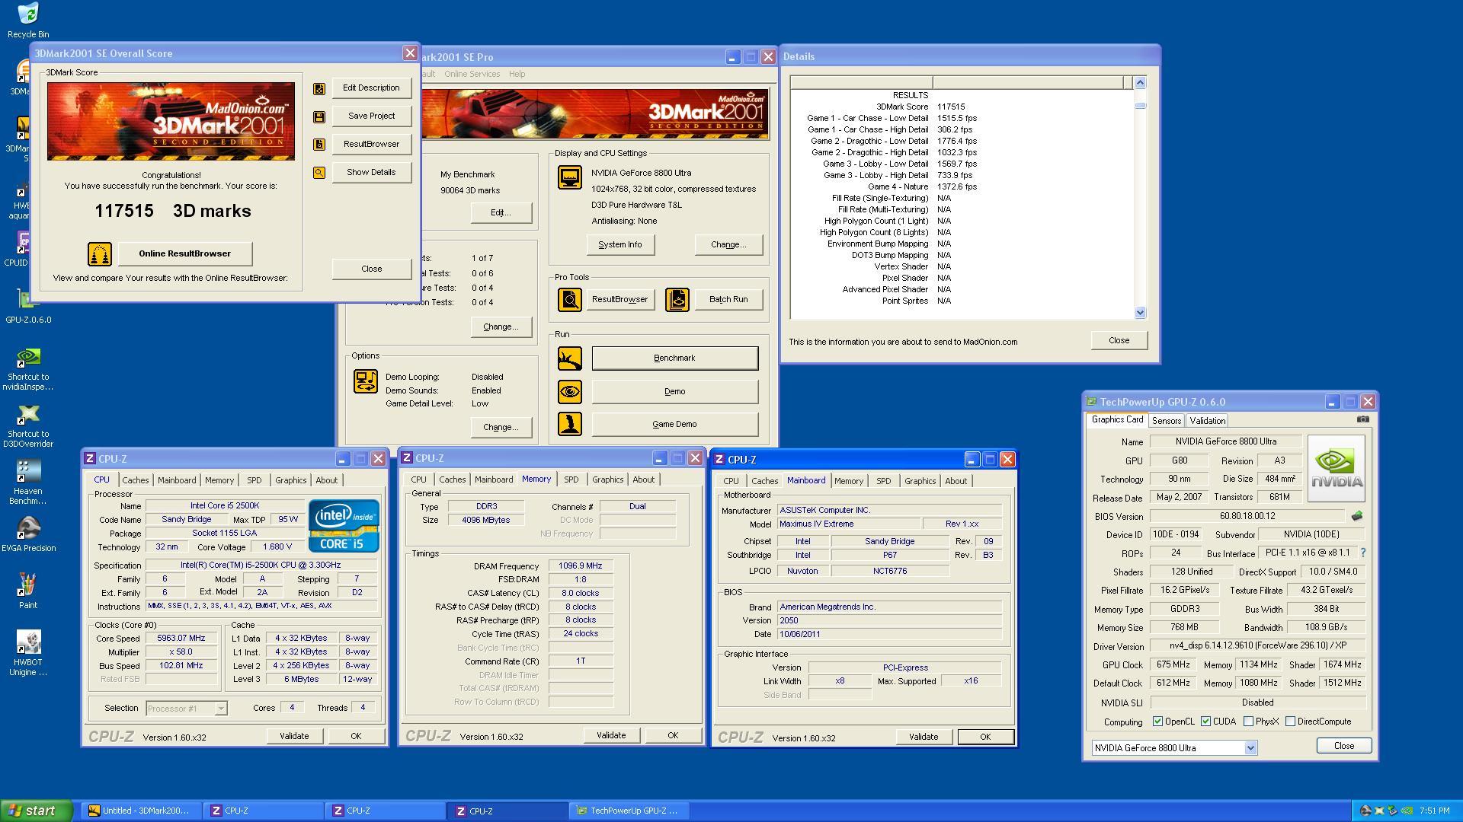This screenshot has width=1463, height=822.
Task: Click the DRAM Frequency value 1096.9 MHz
Action: click(581, 566)
